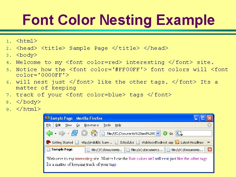Click the grey Forward arrow in Firefox
The width and height of the screenshot is (236, 177).
[62, 133]
